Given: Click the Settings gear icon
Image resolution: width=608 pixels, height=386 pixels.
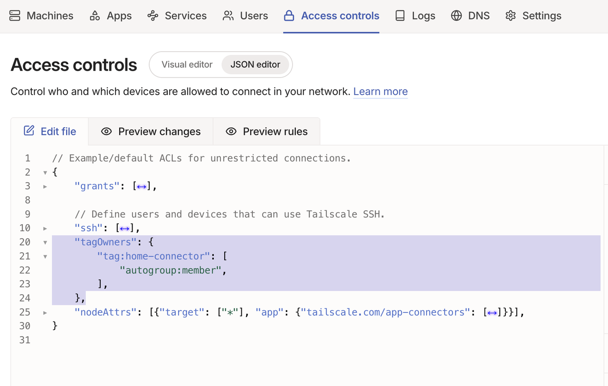Looking at the screenshot, I should 511,16.
